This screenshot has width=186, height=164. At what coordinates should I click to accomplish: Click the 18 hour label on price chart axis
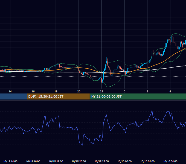(x=56, y=92)
